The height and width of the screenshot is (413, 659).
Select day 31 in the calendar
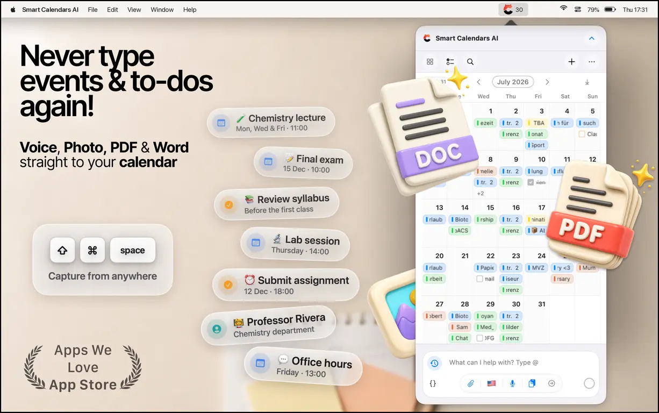coord(541,304)
